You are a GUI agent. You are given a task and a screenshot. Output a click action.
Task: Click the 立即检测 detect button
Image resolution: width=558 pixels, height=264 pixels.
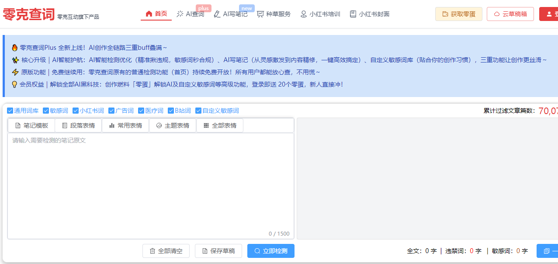click(x=271, y=251)
